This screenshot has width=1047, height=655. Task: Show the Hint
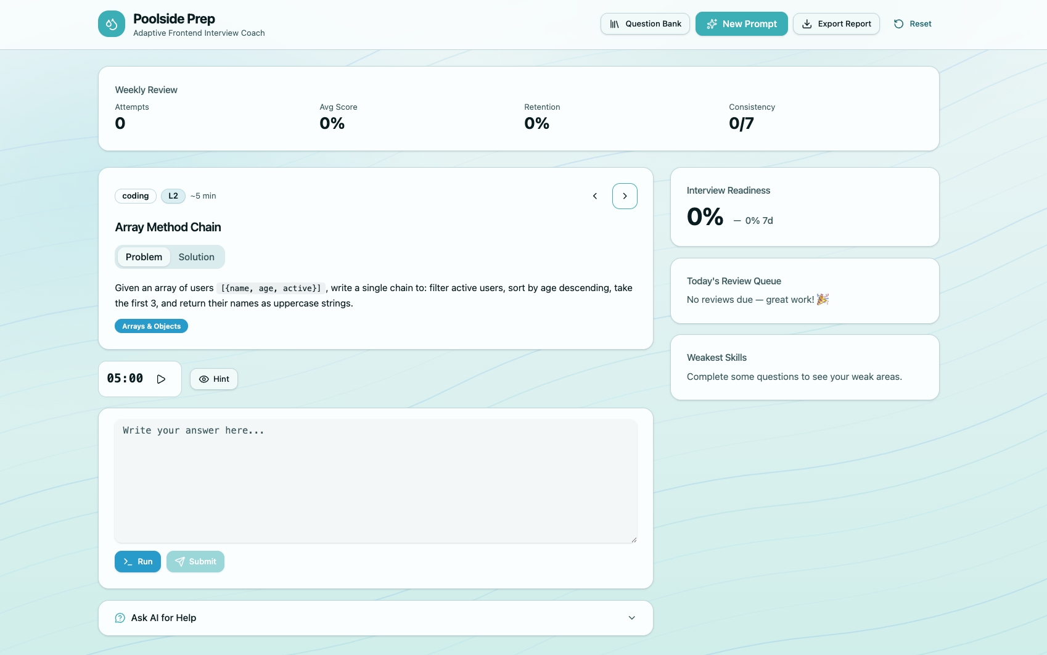coord(214,379)
